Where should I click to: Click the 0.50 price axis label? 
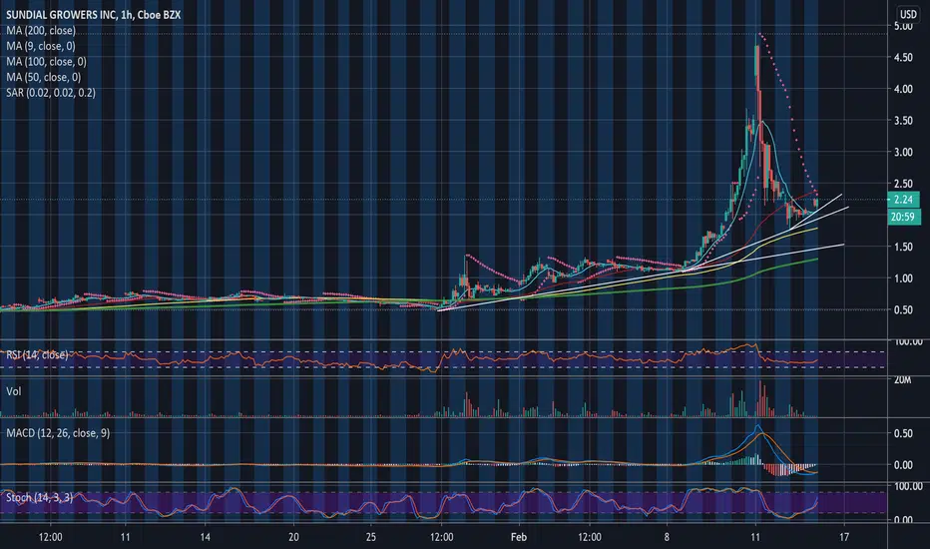point(903,309)
